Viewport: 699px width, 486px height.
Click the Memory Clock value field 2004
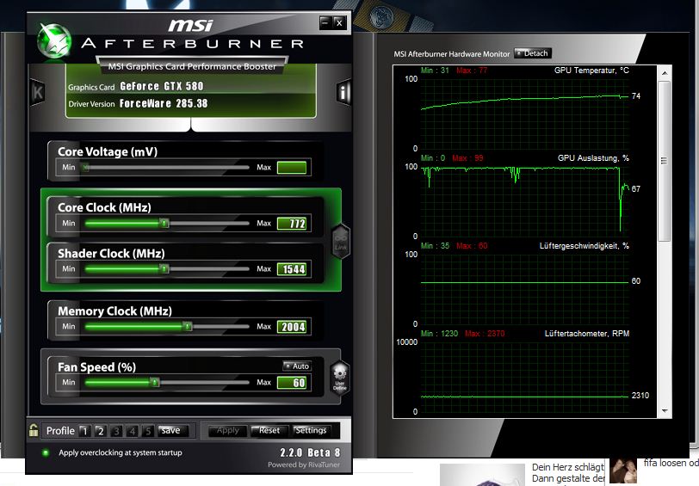coord(292,327)
